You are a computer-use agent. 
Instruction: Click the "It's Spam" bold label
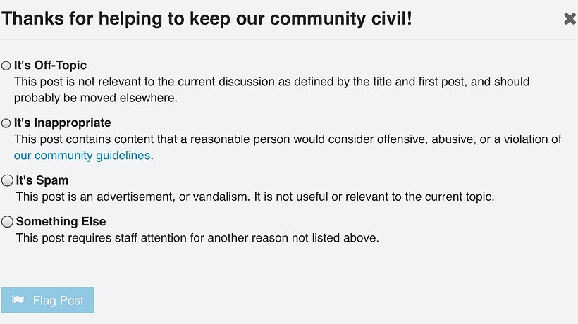pos(42,180)
